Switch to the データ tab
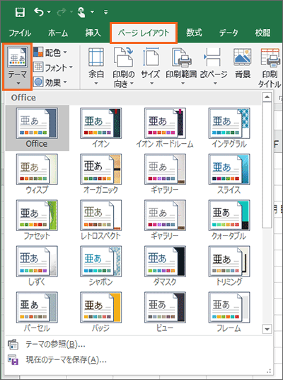Screen dimensions: 283x380 pos(229,33)
